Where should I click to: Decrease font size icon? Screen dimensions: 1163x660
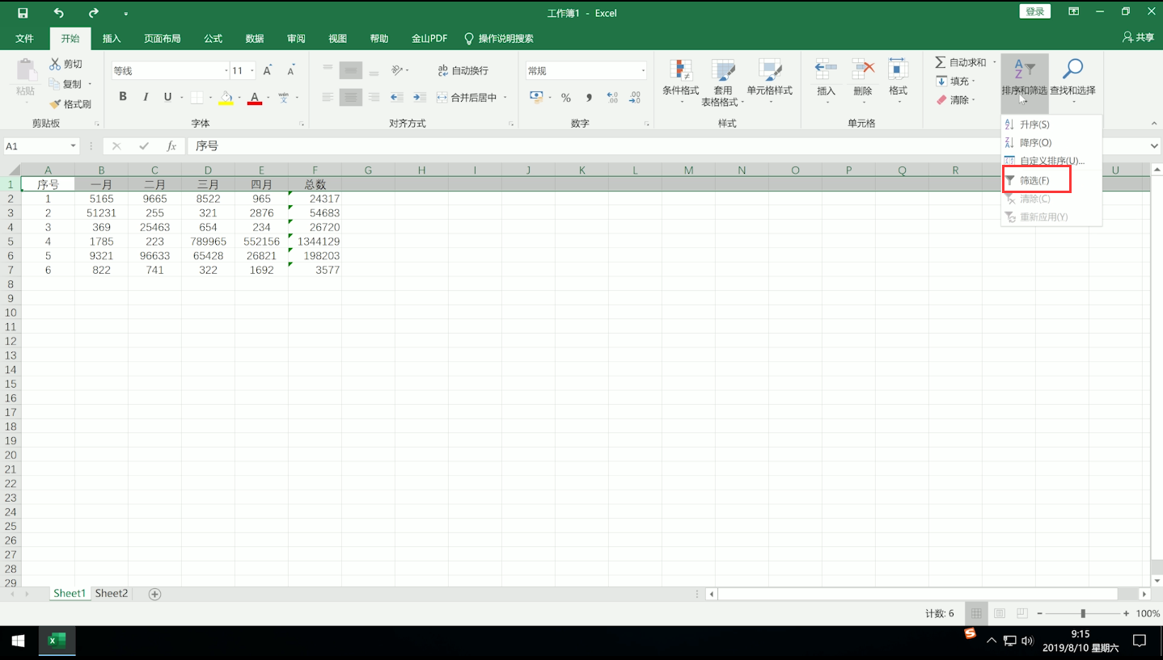pyautogui.click(x=290, y=71)
